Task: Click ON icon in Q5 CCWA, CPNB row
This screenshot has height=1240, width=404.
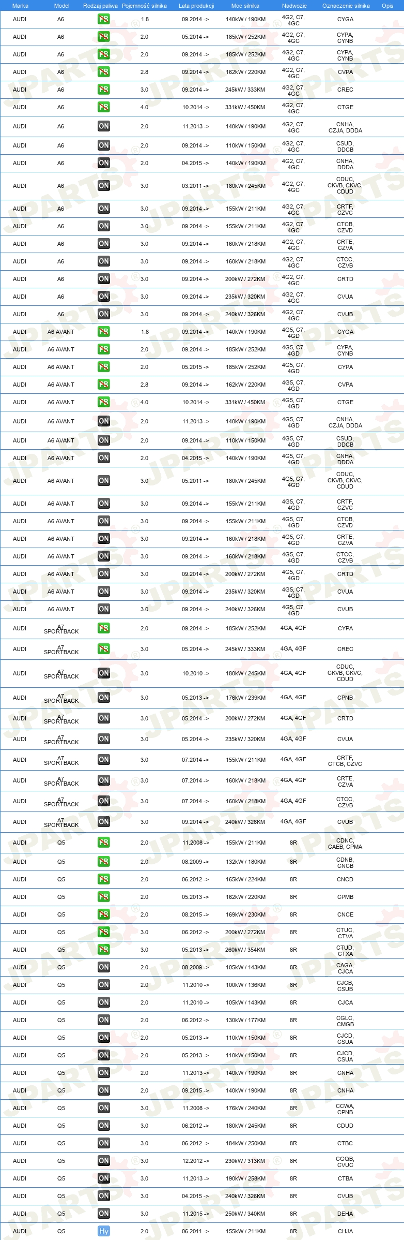Action: 104,1108
